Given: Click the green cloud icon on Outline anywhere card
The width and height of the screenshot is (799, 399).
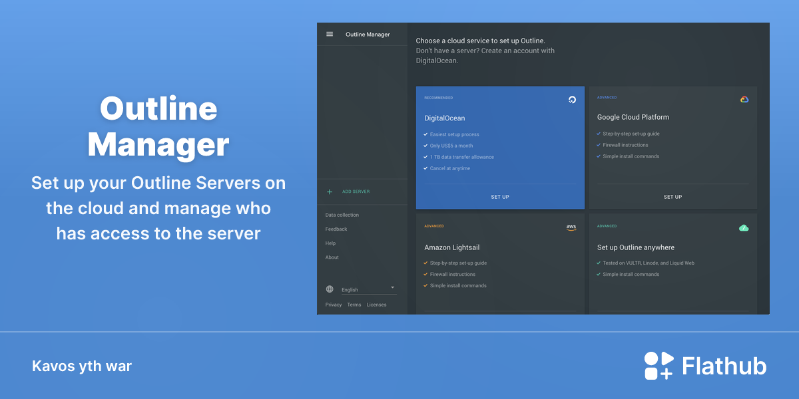Looking at the screenshot, I should click(x=744, y=227).
